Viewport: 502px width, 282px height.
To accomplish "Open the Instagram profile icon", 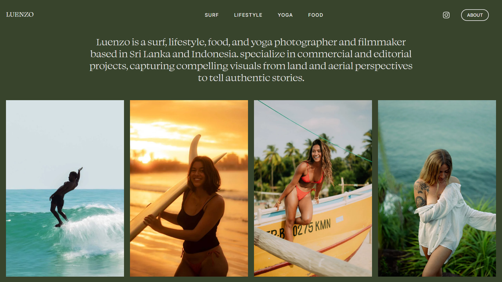I will point(446,15).
